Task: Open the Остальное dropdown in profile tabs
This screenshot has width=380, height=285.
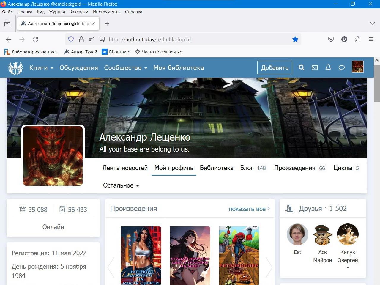Action: (121, 185)
